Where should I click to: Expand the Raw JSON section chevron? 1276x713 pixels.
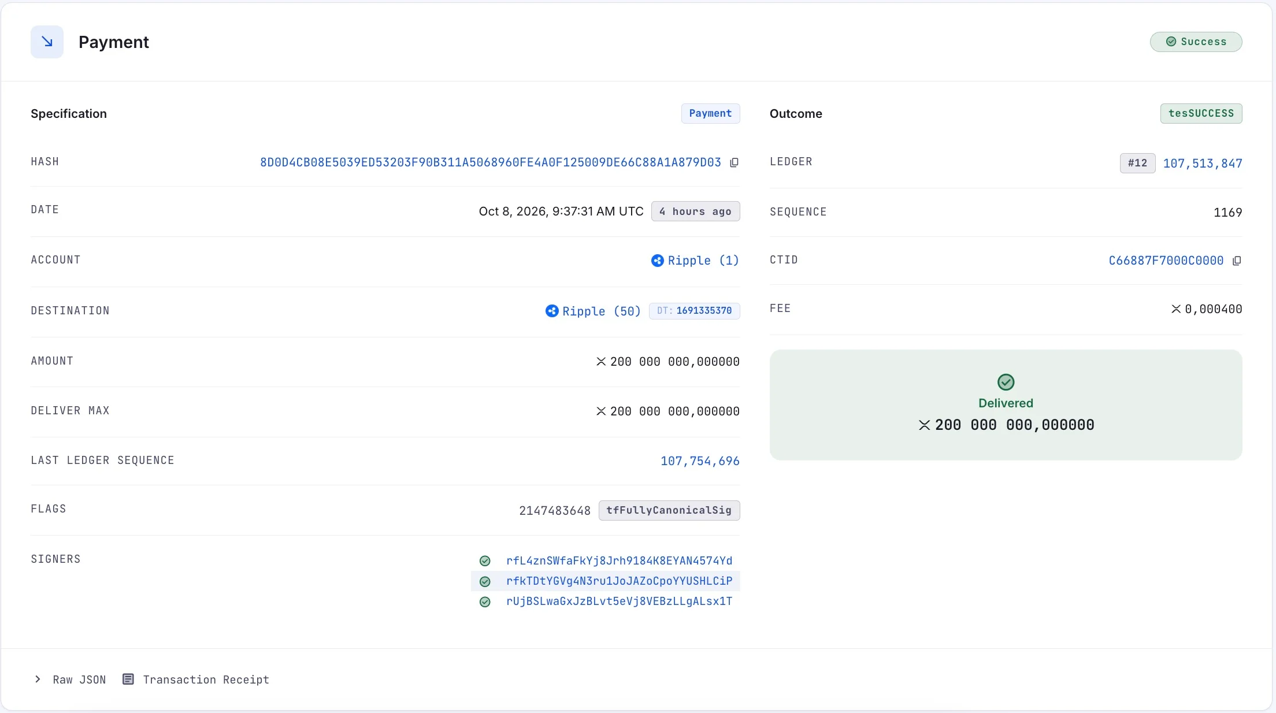pyautogui.click(x=38, y=679)
